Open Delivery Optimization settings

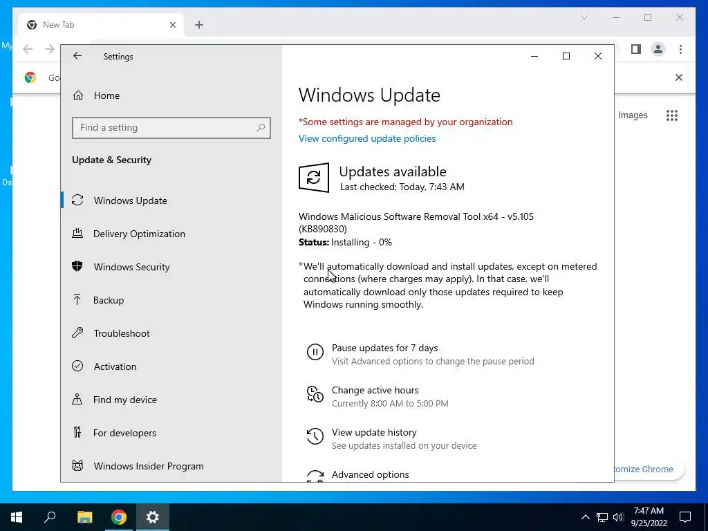tap(139, 234)
